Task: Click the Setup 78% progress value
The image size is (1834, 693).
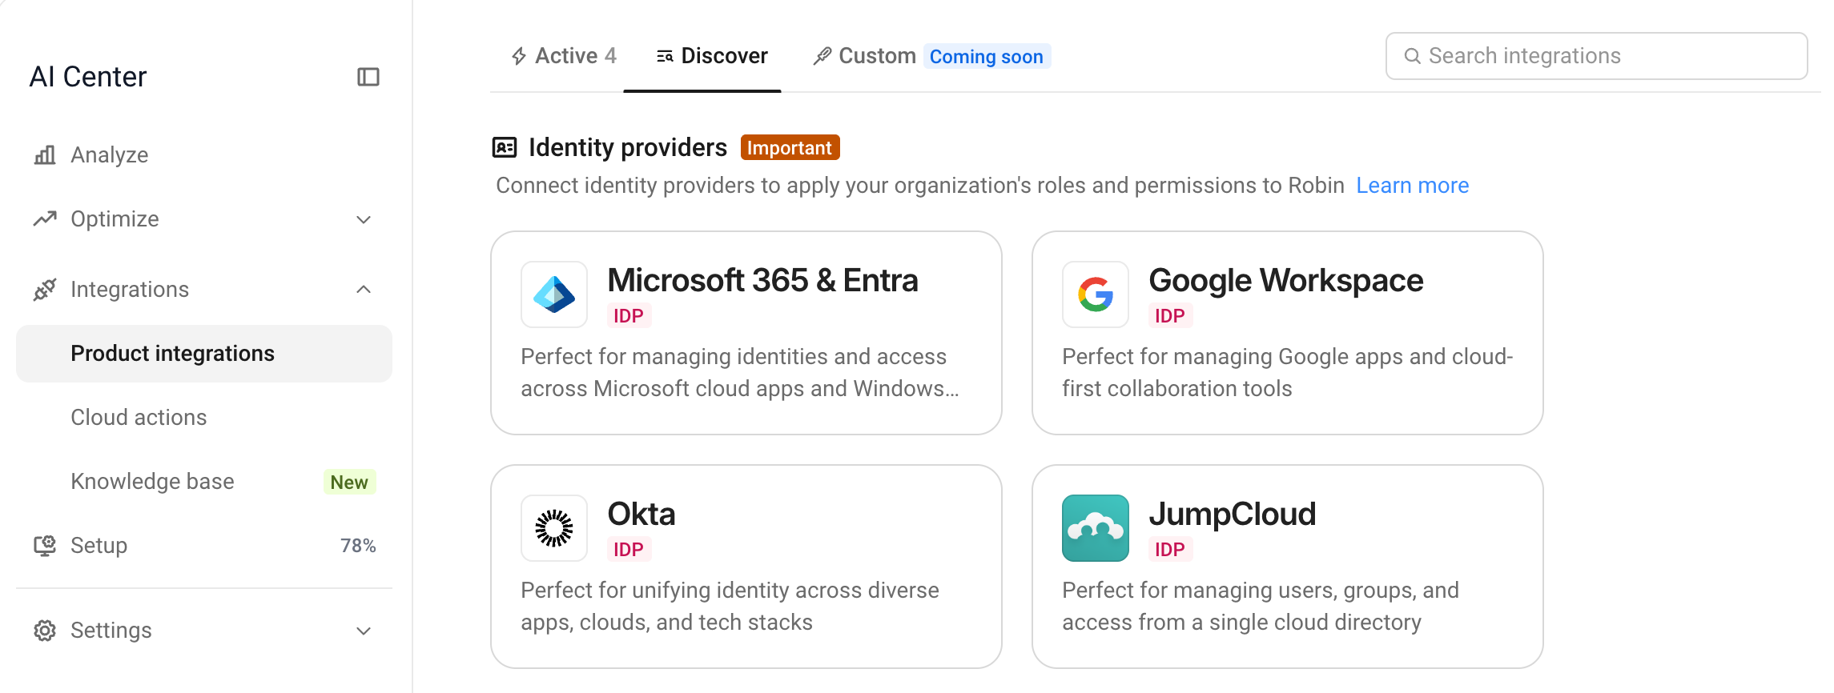Action: coord(358,546)
